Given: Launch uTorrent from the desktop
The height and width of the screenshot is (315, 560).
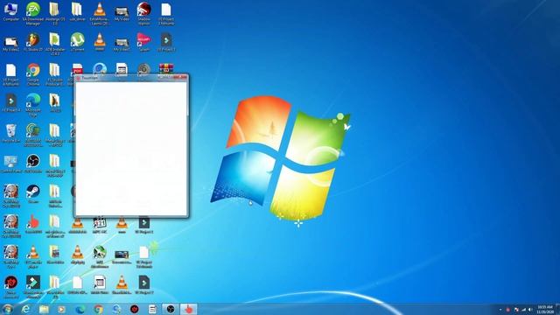Looking at the screenshot, I should (77, 42).
